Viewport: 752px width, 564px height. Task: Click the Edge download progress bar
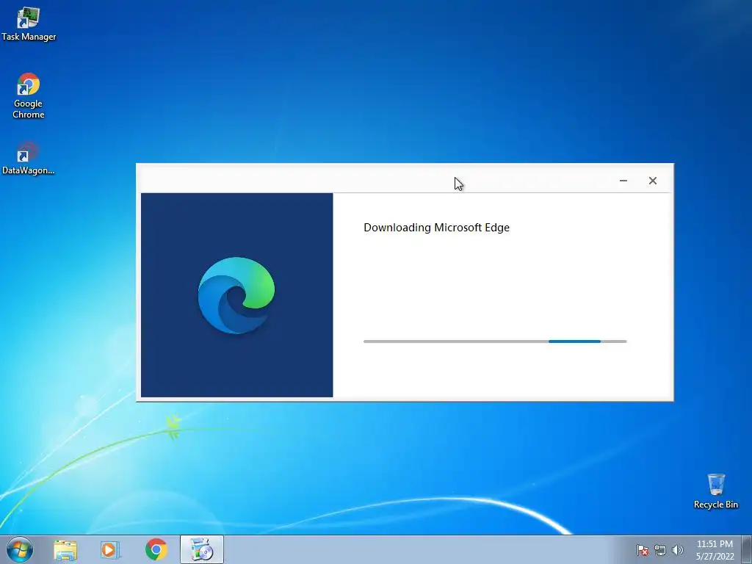(x=495, y=341)
